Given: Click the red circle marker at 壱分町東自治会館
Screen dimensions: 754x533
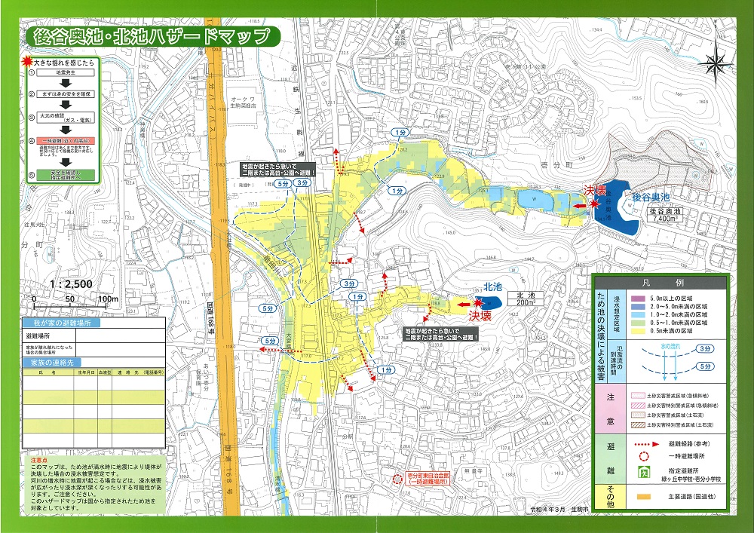Looking at the screenshot, I should [x=397, y=479].
